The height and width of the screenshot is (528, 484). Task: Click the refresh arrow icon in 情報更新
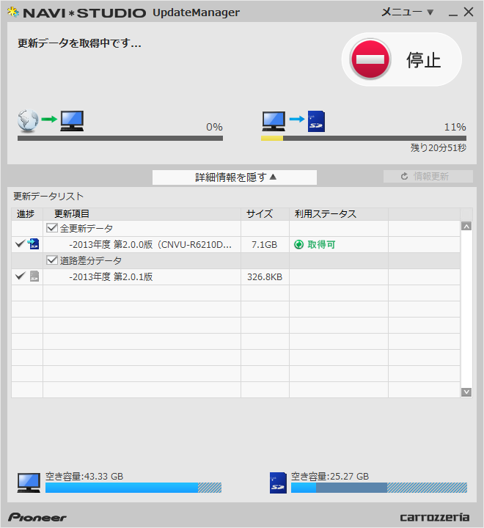click(x=405, y=177)
